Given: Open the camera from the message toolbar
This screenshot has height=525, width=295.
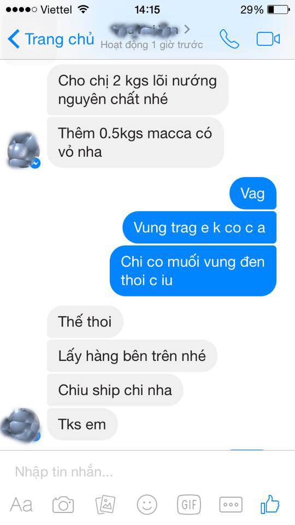Looking at the screenshot, I should click(x=63, y=504).
